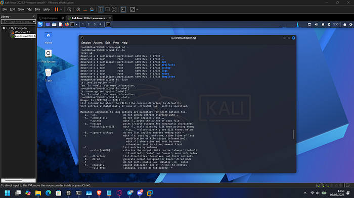Image resolution: width=354 pixels, height=198 pixels.
Task: Open the library search filter dropdown
Action: tap(34, 22)
